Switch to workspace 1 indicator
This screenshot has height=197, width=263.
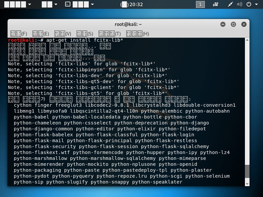[200, 4]
